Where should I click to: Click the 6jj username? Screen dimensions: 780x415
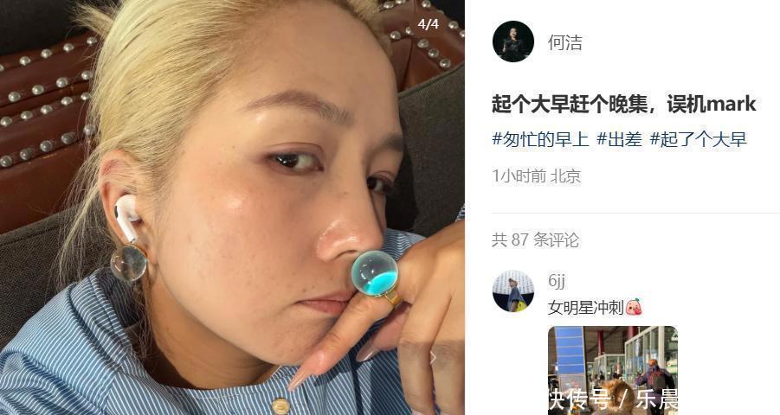click(556, 280)
